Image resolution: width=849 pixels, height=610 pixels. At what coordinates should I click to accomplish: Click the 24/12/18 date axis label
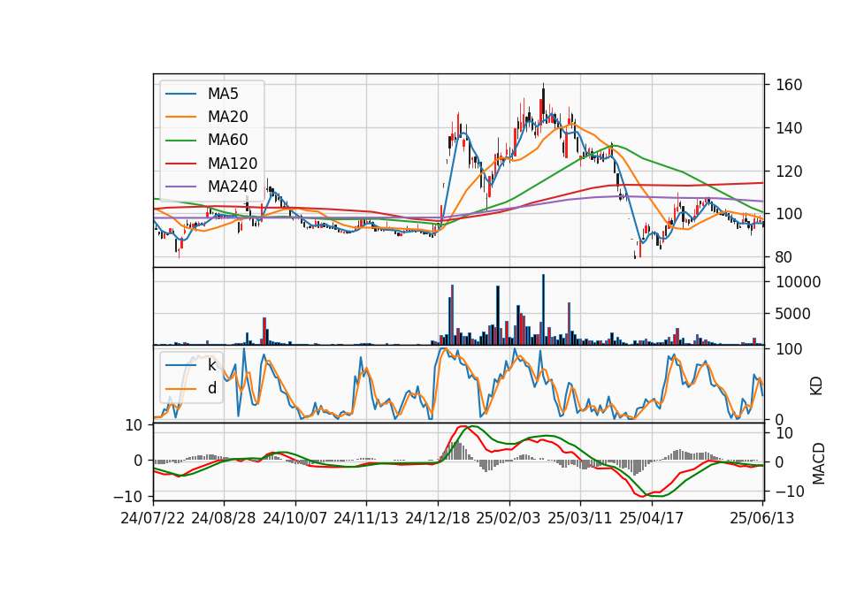(438, 518)
